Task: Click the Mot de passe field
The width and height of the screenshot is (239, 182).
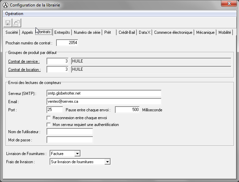Action: 70,140
